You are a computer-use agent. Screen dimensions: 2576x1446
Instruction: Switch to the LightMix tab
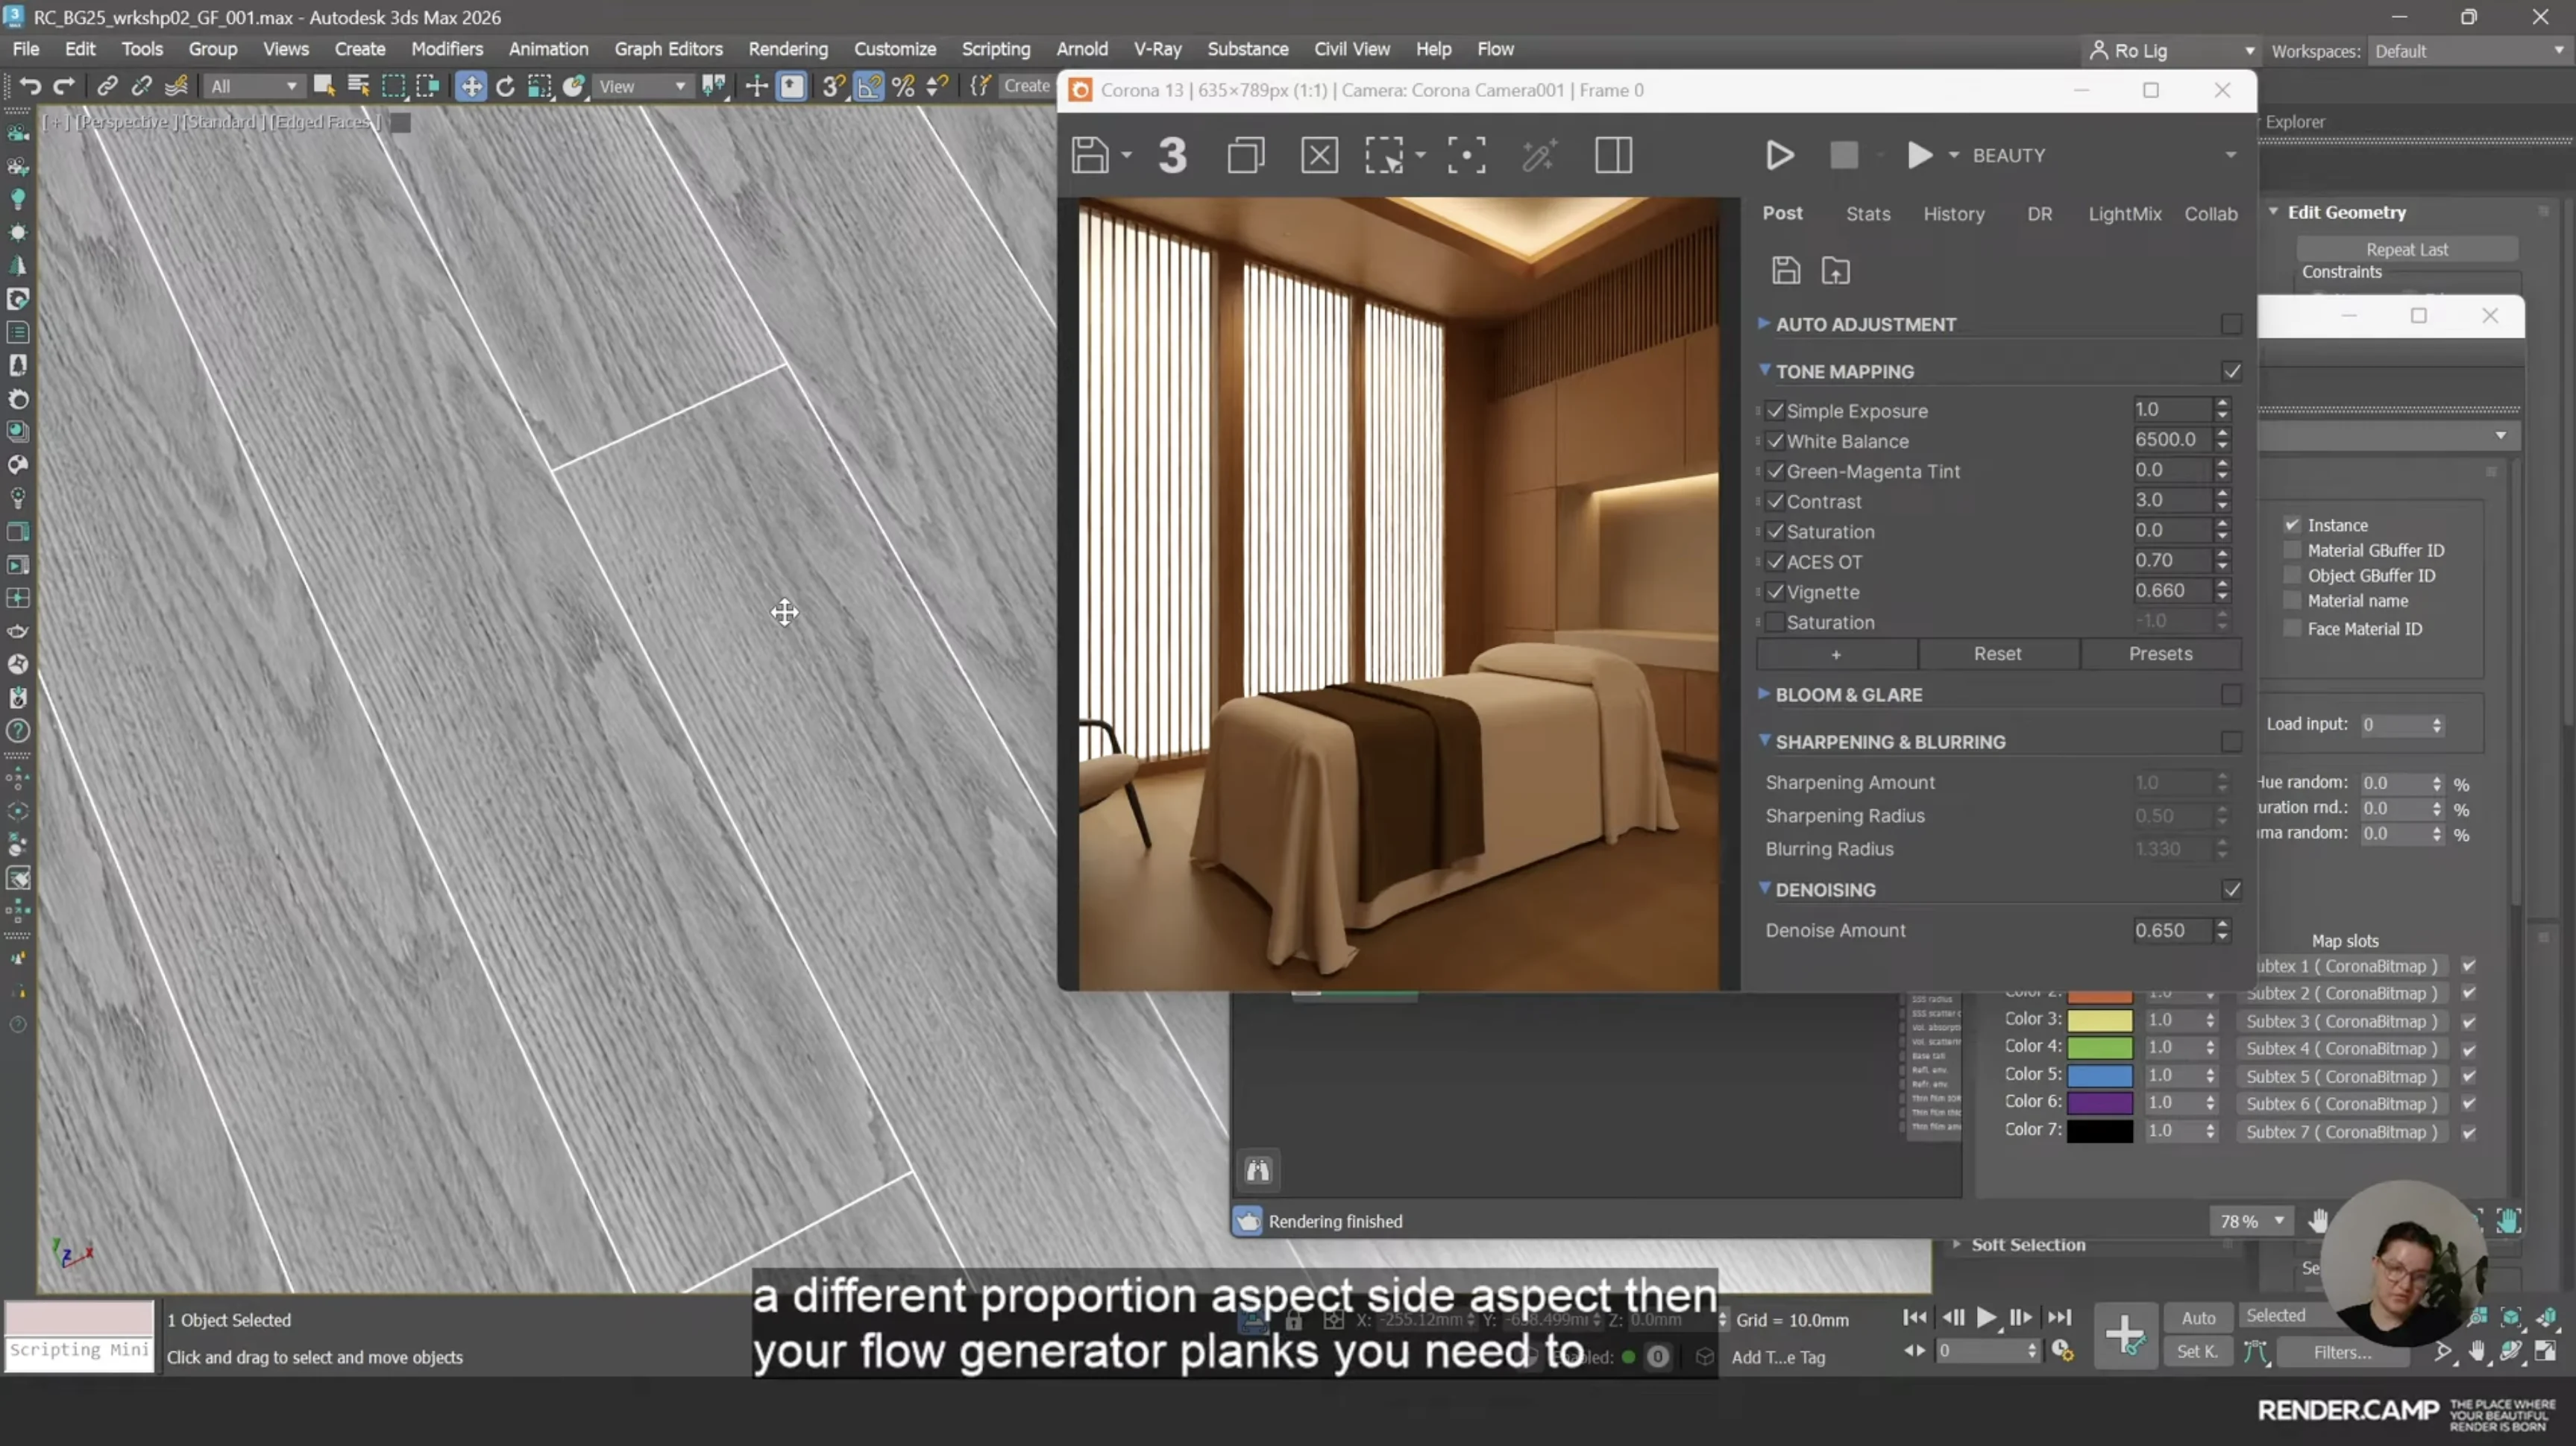point(2124,214)
